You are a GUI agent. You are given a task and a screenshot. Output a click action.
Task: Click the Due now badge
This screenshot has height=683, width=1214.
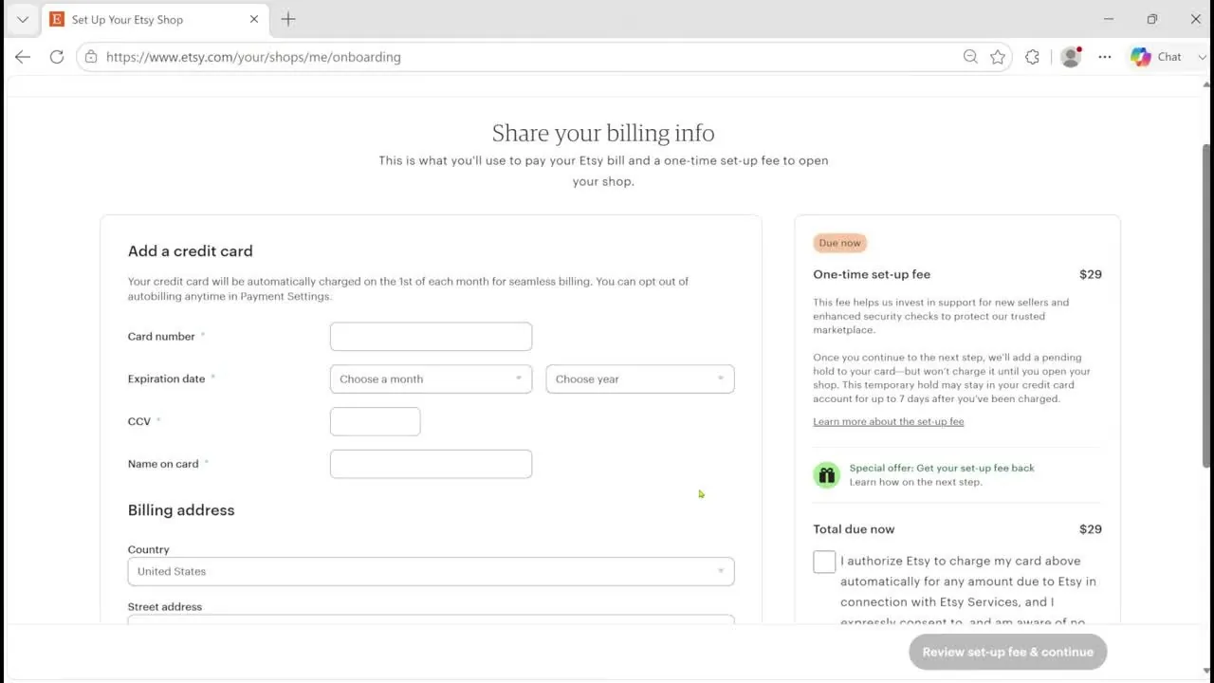pyautogui.click(x=839, y=243)
